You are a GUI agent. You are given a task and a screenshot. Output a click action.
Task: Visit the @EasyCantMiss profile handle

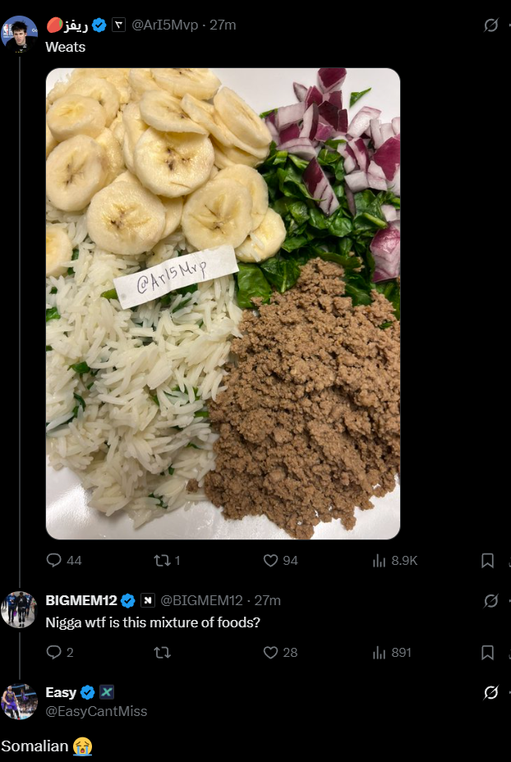coord(96,711)
